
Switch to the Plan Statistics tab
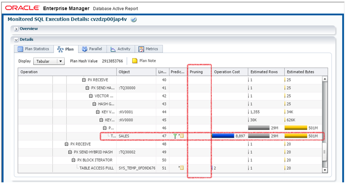(x=34, y=49)
